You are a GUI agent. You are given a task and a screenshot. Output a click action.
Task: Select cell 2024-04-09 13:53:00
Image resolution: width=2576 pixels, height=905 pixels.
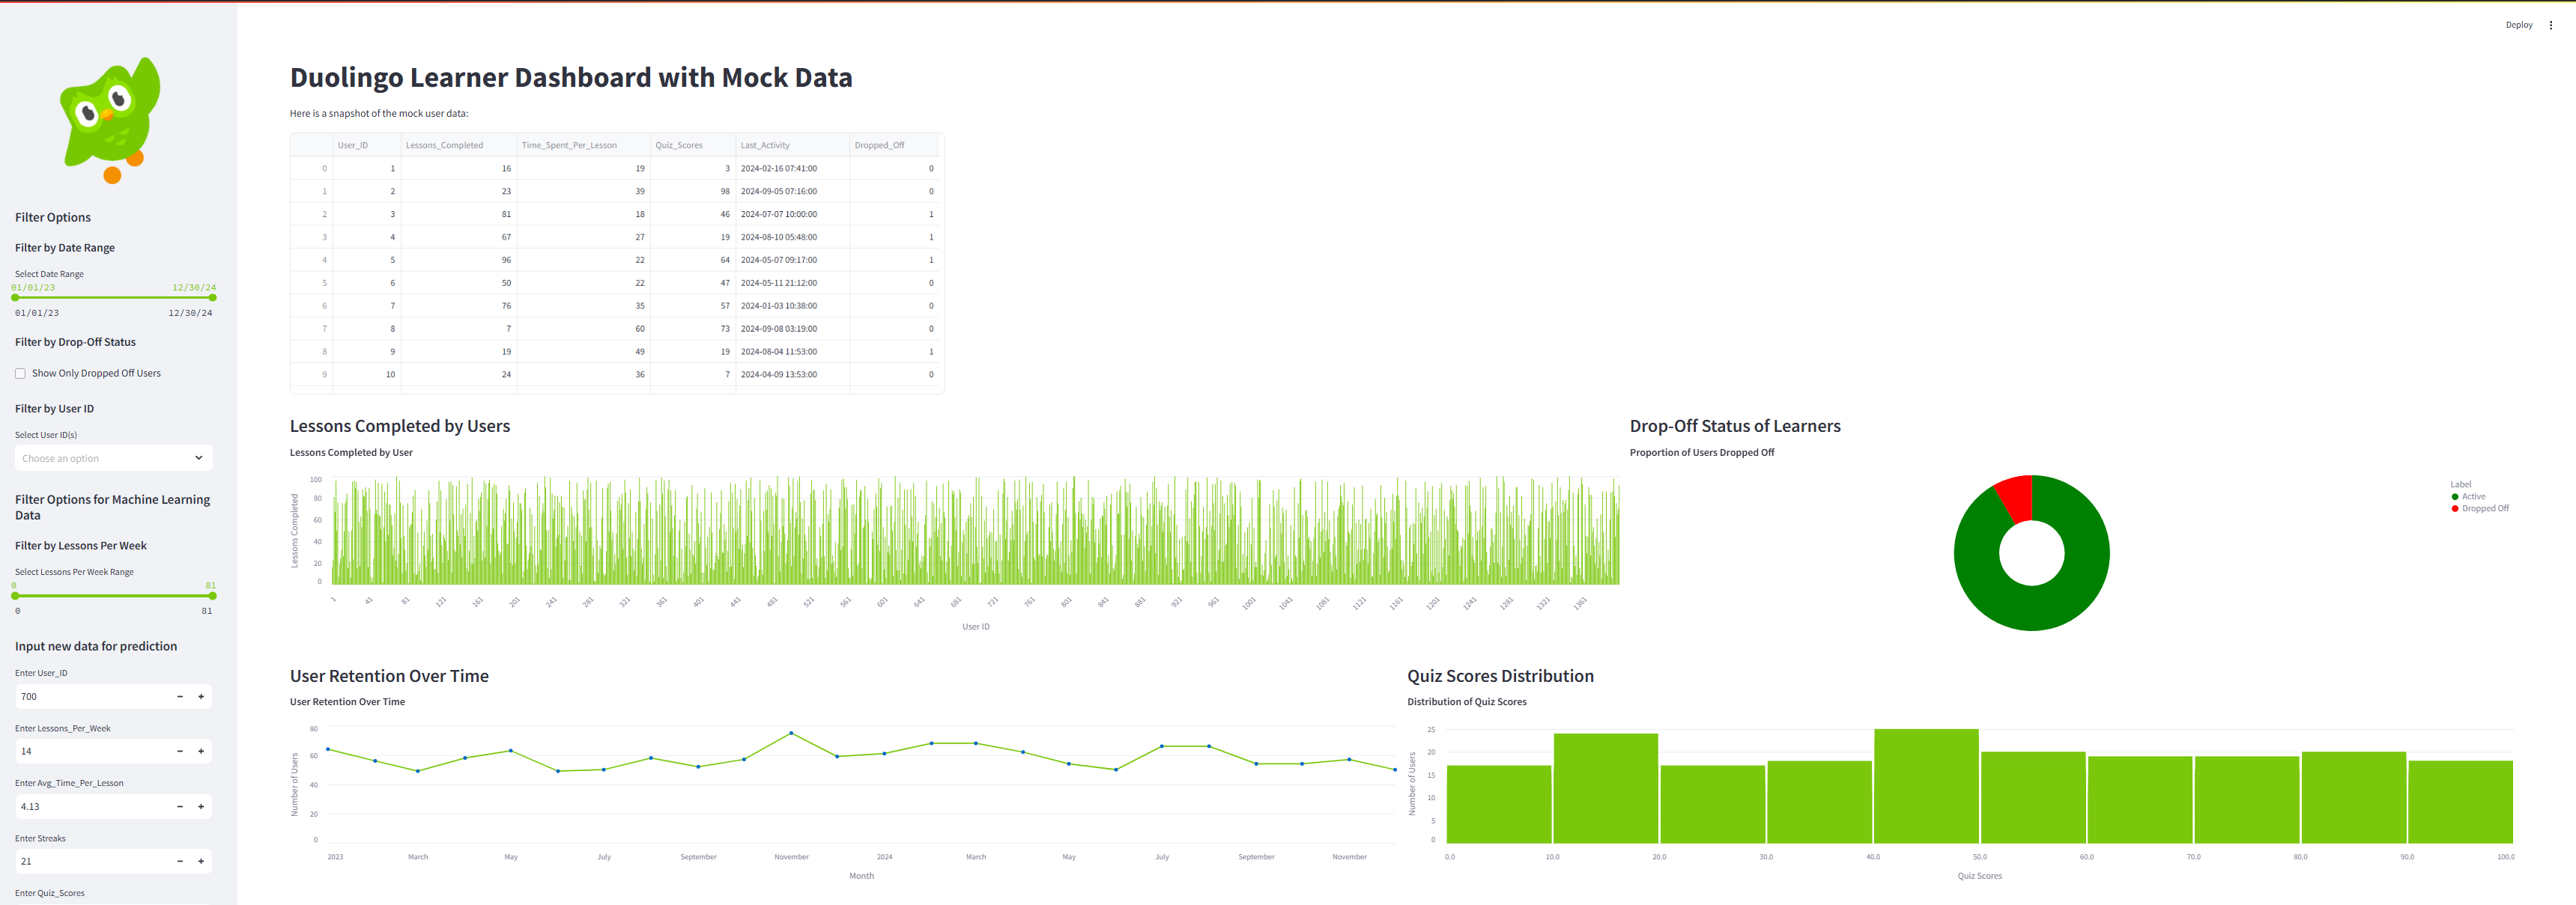coord(793,374)
